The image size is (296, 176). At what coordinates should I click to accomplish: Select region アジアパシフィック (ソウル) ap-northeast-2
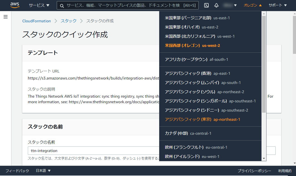(210, 92)
